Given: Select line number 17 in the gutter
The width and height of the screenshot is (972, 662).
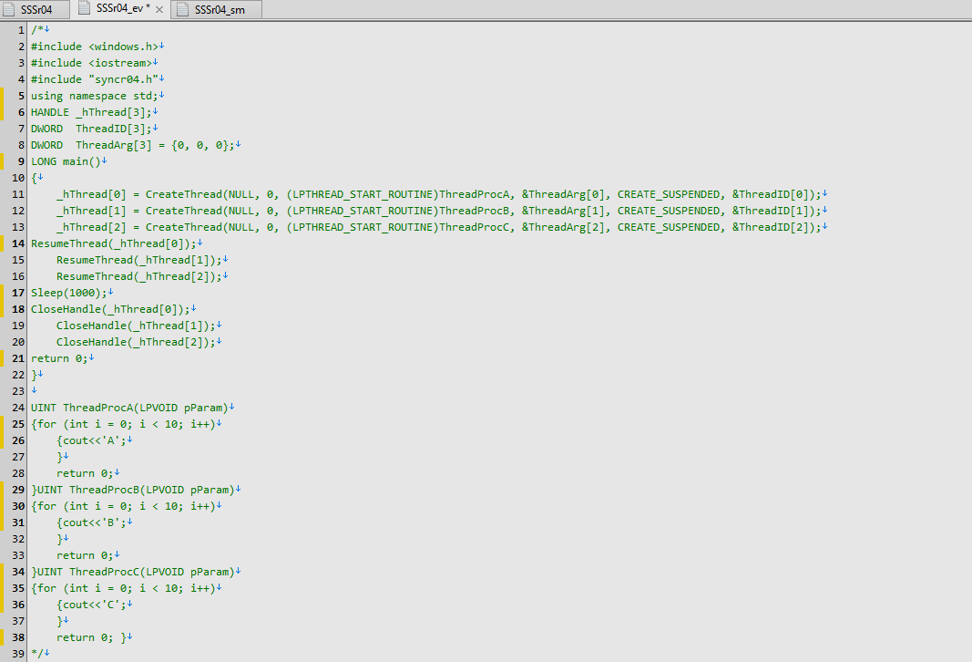Looking at the screenshot, I should pyautogui.click(x=16, y=293).
